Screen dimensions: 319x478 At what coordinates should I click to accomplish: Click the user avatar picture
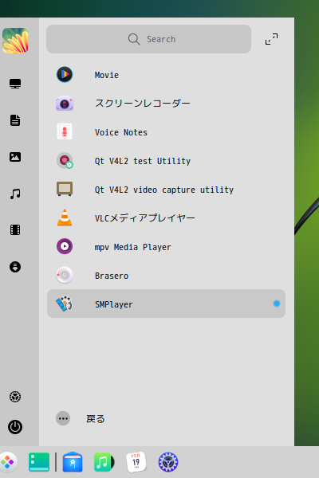click(x=15, y=41)
